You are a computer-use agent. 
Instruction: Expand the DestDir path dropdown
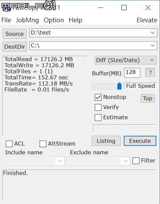[152, 46]
